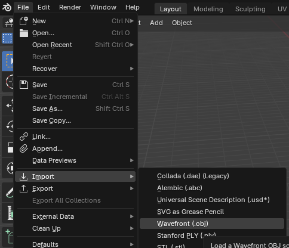Click the select box mode icon
Image resolution: width=289 pixels, height=248 pixels.
pos(7,38)
